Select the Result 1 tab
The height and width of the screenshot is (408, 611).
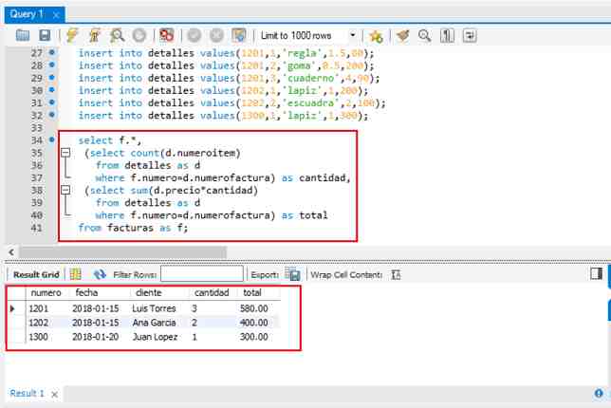tap(27, 393)
